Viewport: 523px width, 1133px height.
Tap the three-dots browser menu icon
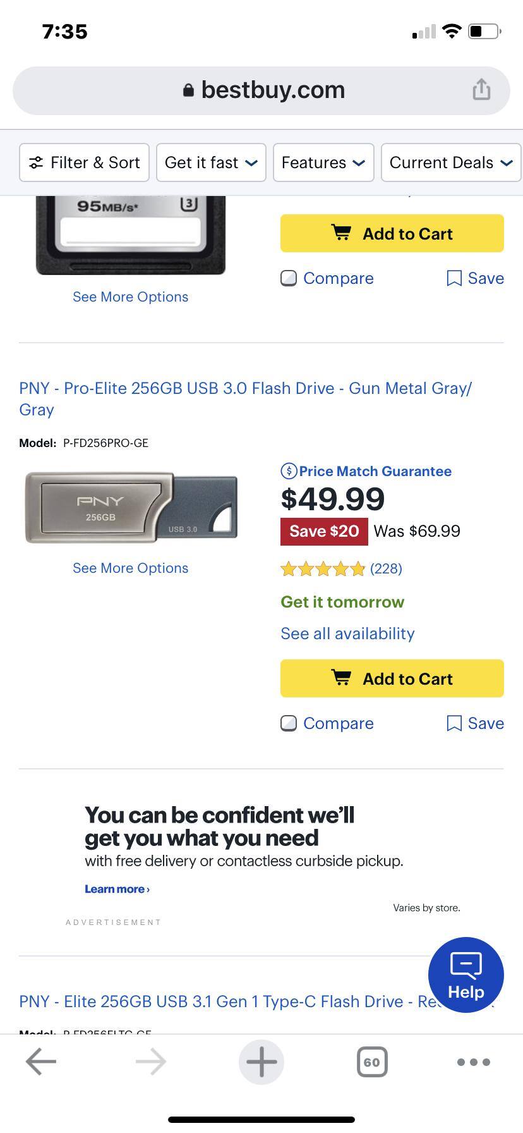pos(472,1062)
